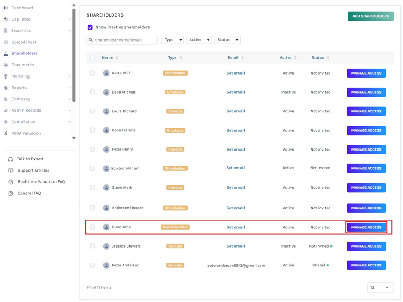403x302 pixels.
Task: Open the Status filter dropdown
Action: 227,40
